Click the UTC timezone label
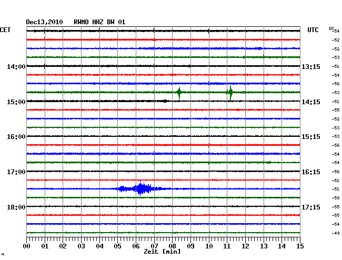Image resolution: width=342 pixels, height=260 pixels. point(313,30)
